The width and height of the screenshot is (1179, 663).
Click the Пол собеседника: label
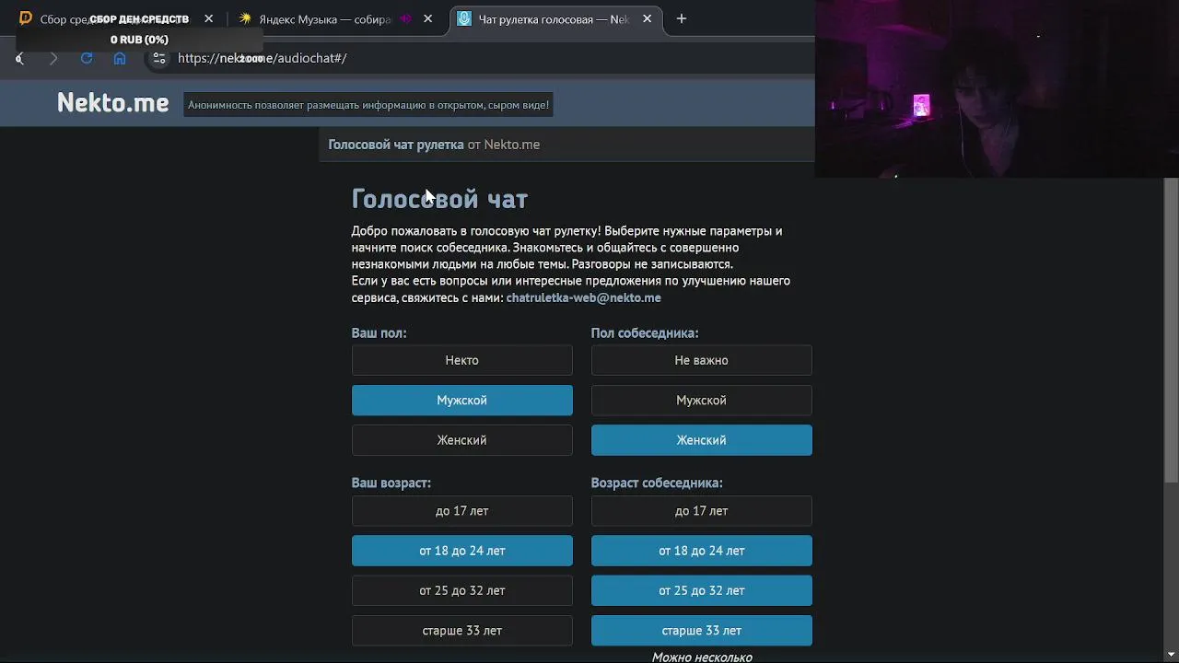coord(645,333)
